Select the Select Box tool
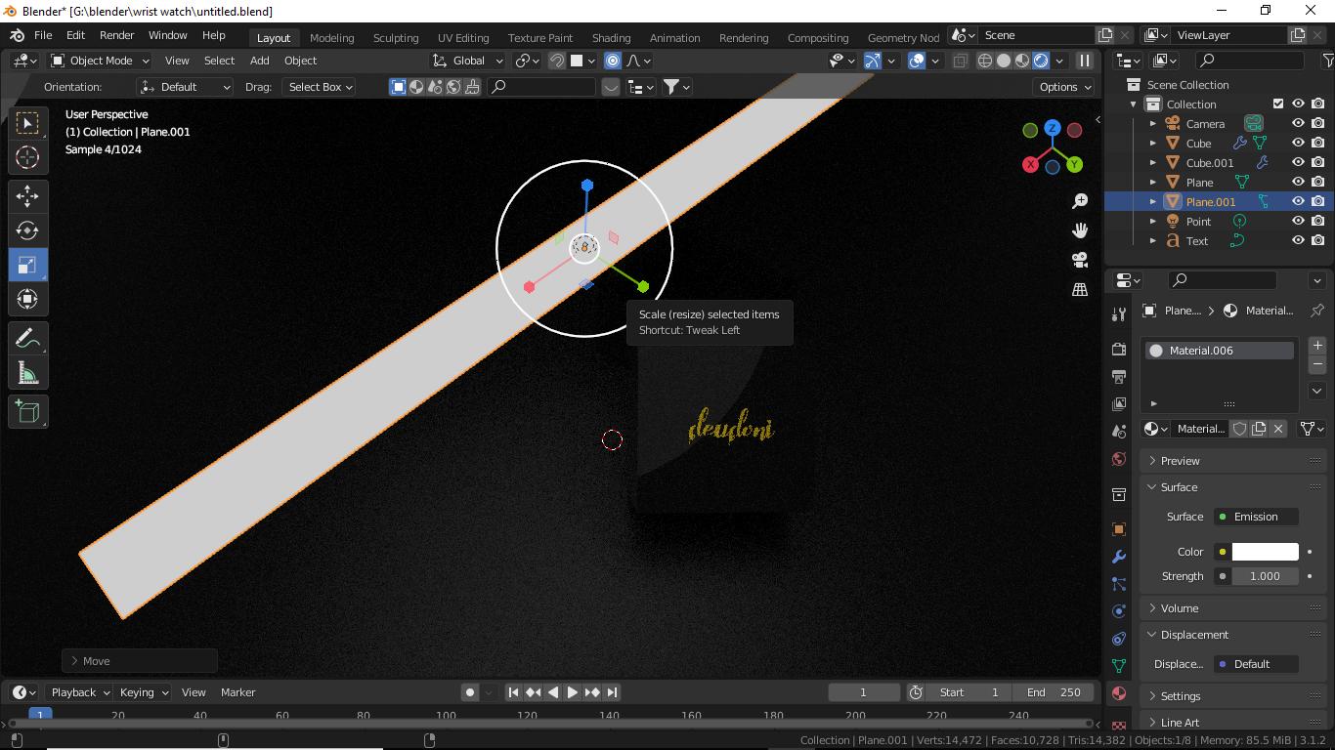The width and height of the screenshot is (1335, 750). 27,123
